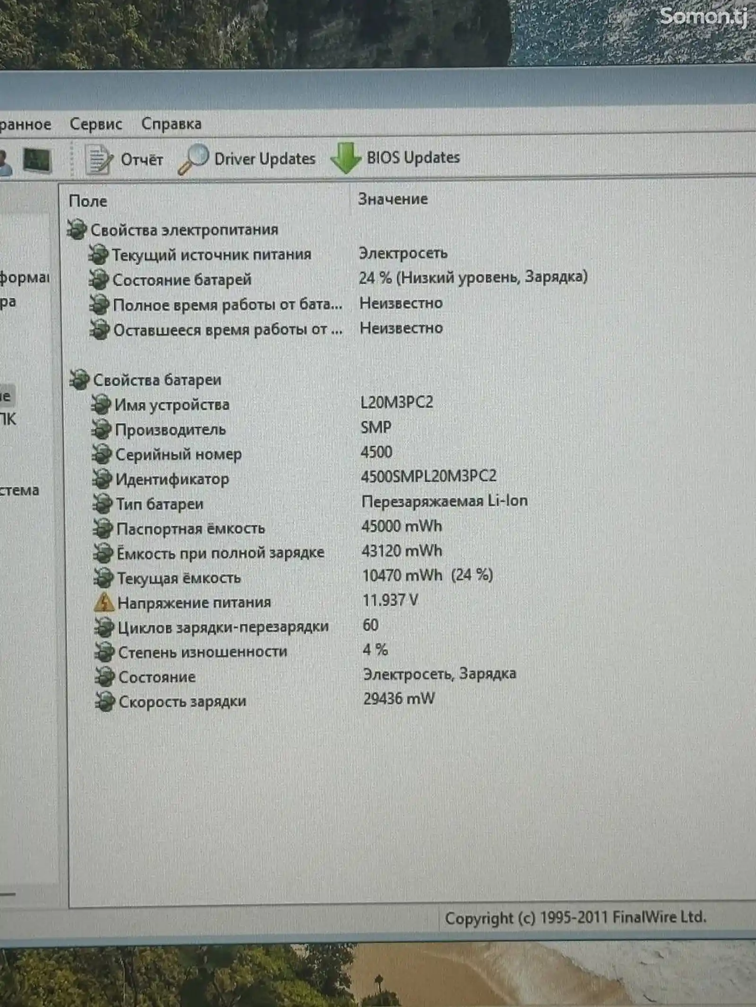Click icon beside Полное время работы
This screenshot has height=1007, width=756.
click(x=99, y=305)
